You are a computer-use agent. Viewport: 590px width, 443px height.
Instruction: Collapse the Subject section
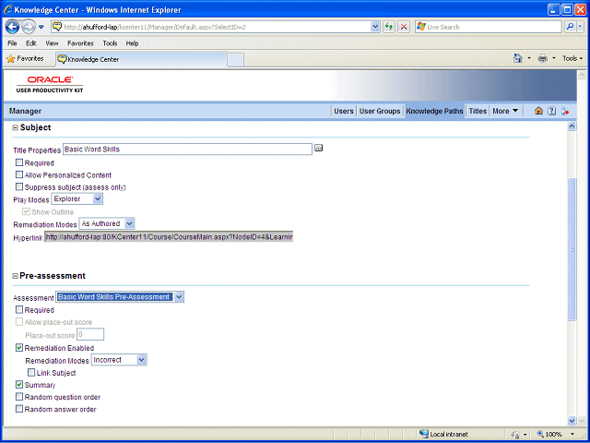(16, 128)
